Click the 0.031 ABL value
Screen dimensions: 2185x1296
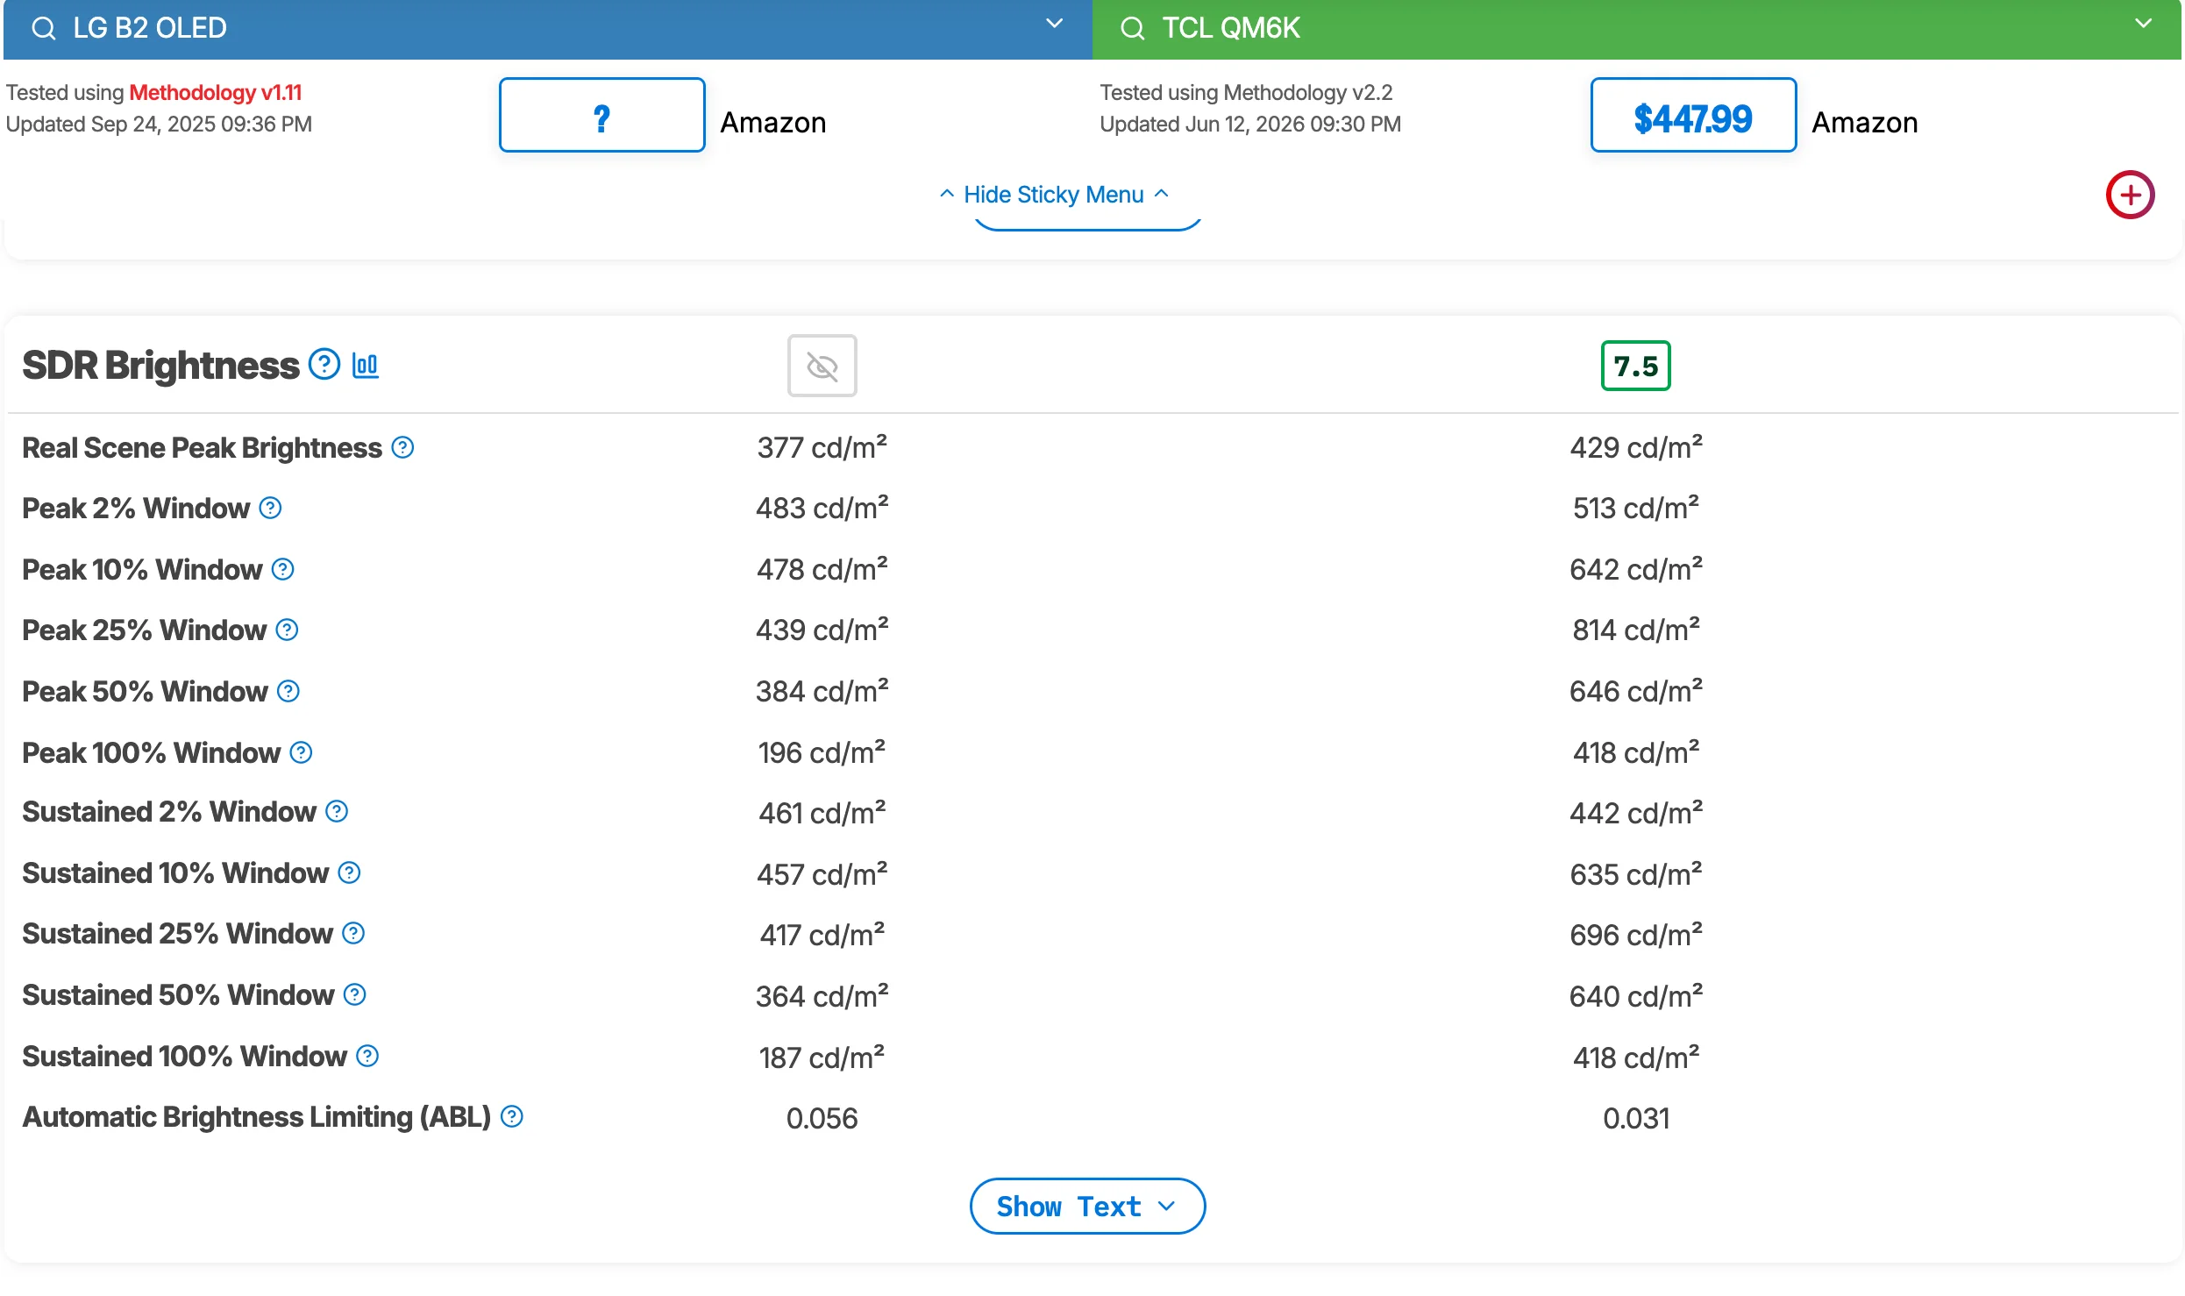tap(1636, 1119)
